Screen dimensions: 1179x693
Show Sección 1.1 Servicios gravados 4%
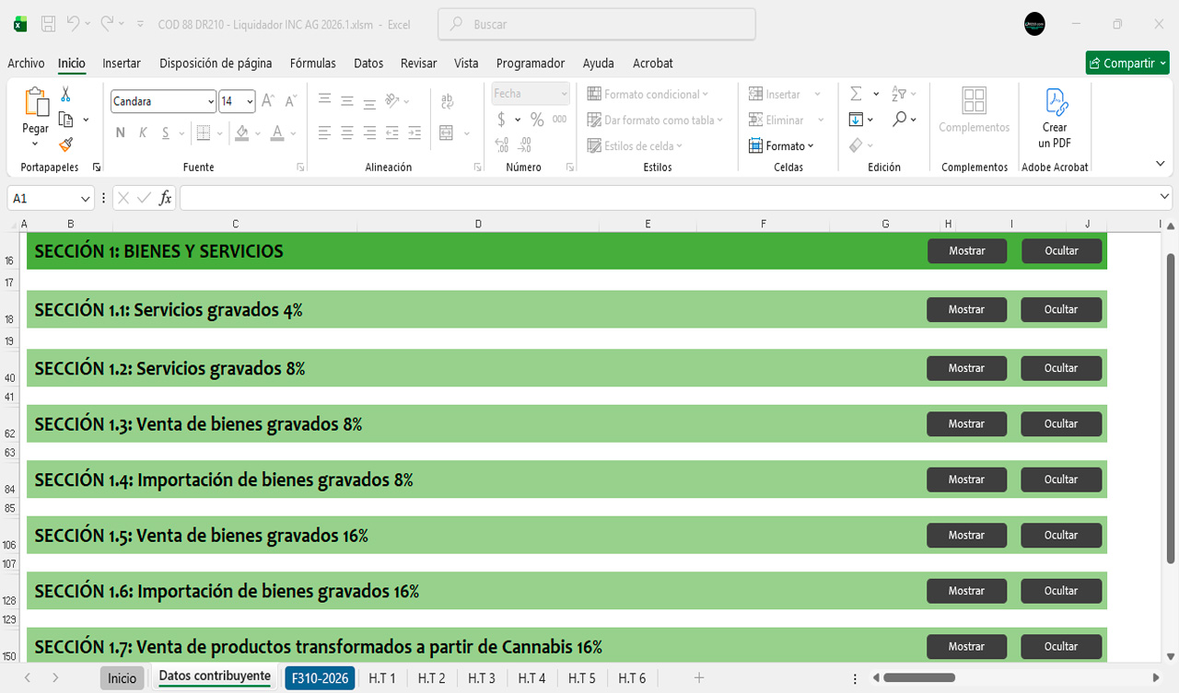tap(966, 310)
